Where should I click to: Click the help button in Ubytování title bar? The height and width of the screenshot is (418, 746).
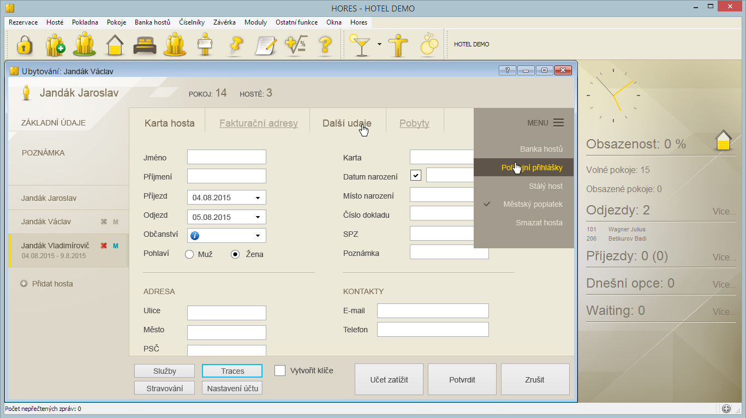pos(507,70)
